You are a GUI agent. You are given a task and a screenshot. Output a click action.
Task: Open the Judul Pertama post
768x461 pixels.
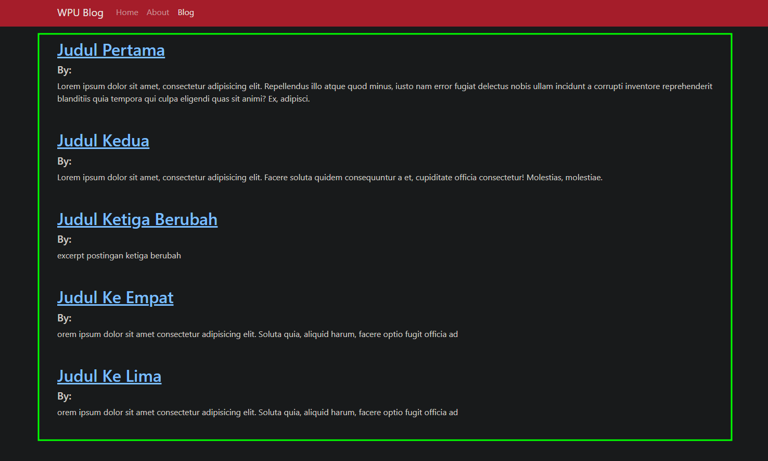(x=111, y=50)
